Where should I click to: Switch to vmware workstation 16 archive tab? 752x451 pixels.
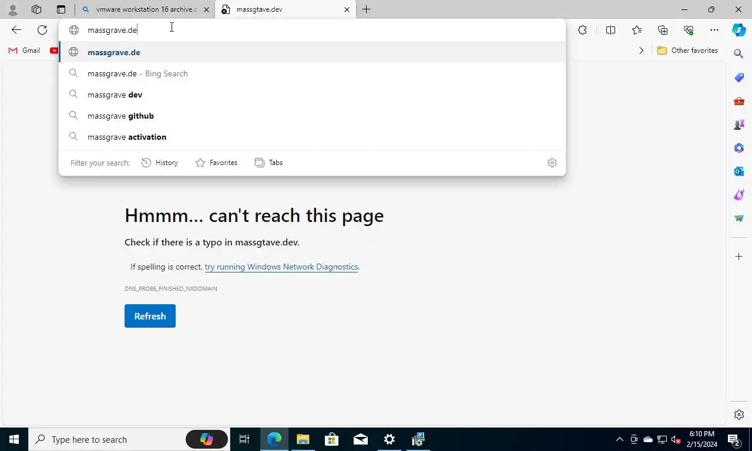click(x=145, y=9)
